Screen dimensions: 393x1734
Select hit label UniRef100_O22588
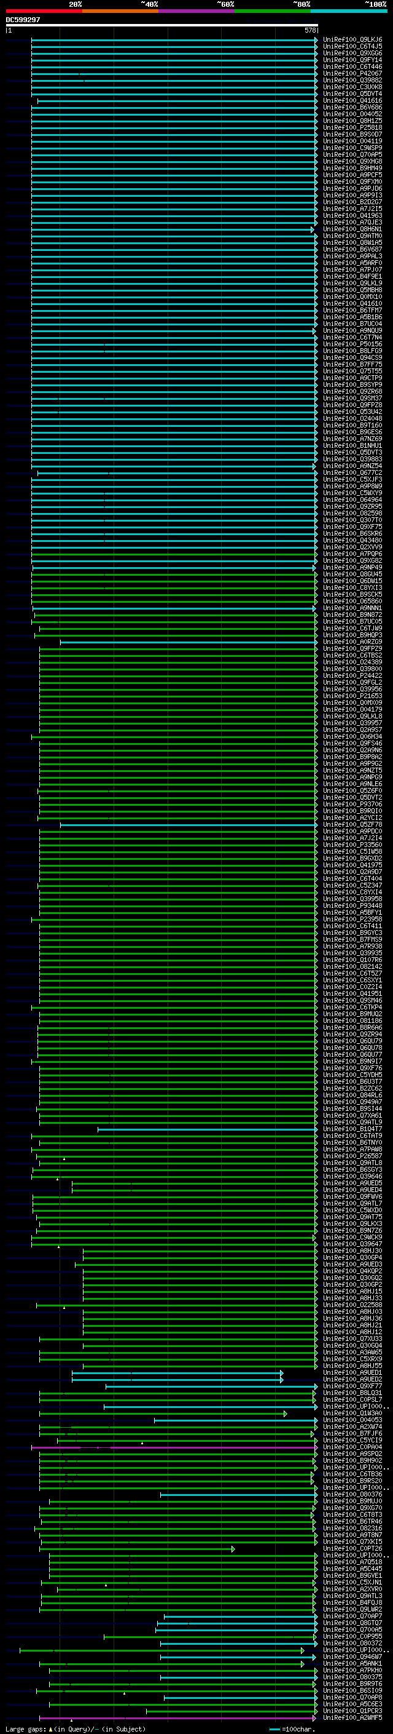pyautogui.click(x=352, y=1305)
